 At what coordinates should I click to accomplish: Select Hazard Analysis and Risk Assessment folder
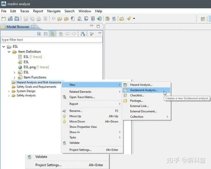click(39, 82)
